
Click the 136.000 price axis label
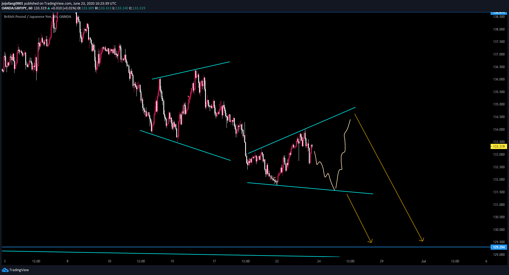click(x=499, y=79)
